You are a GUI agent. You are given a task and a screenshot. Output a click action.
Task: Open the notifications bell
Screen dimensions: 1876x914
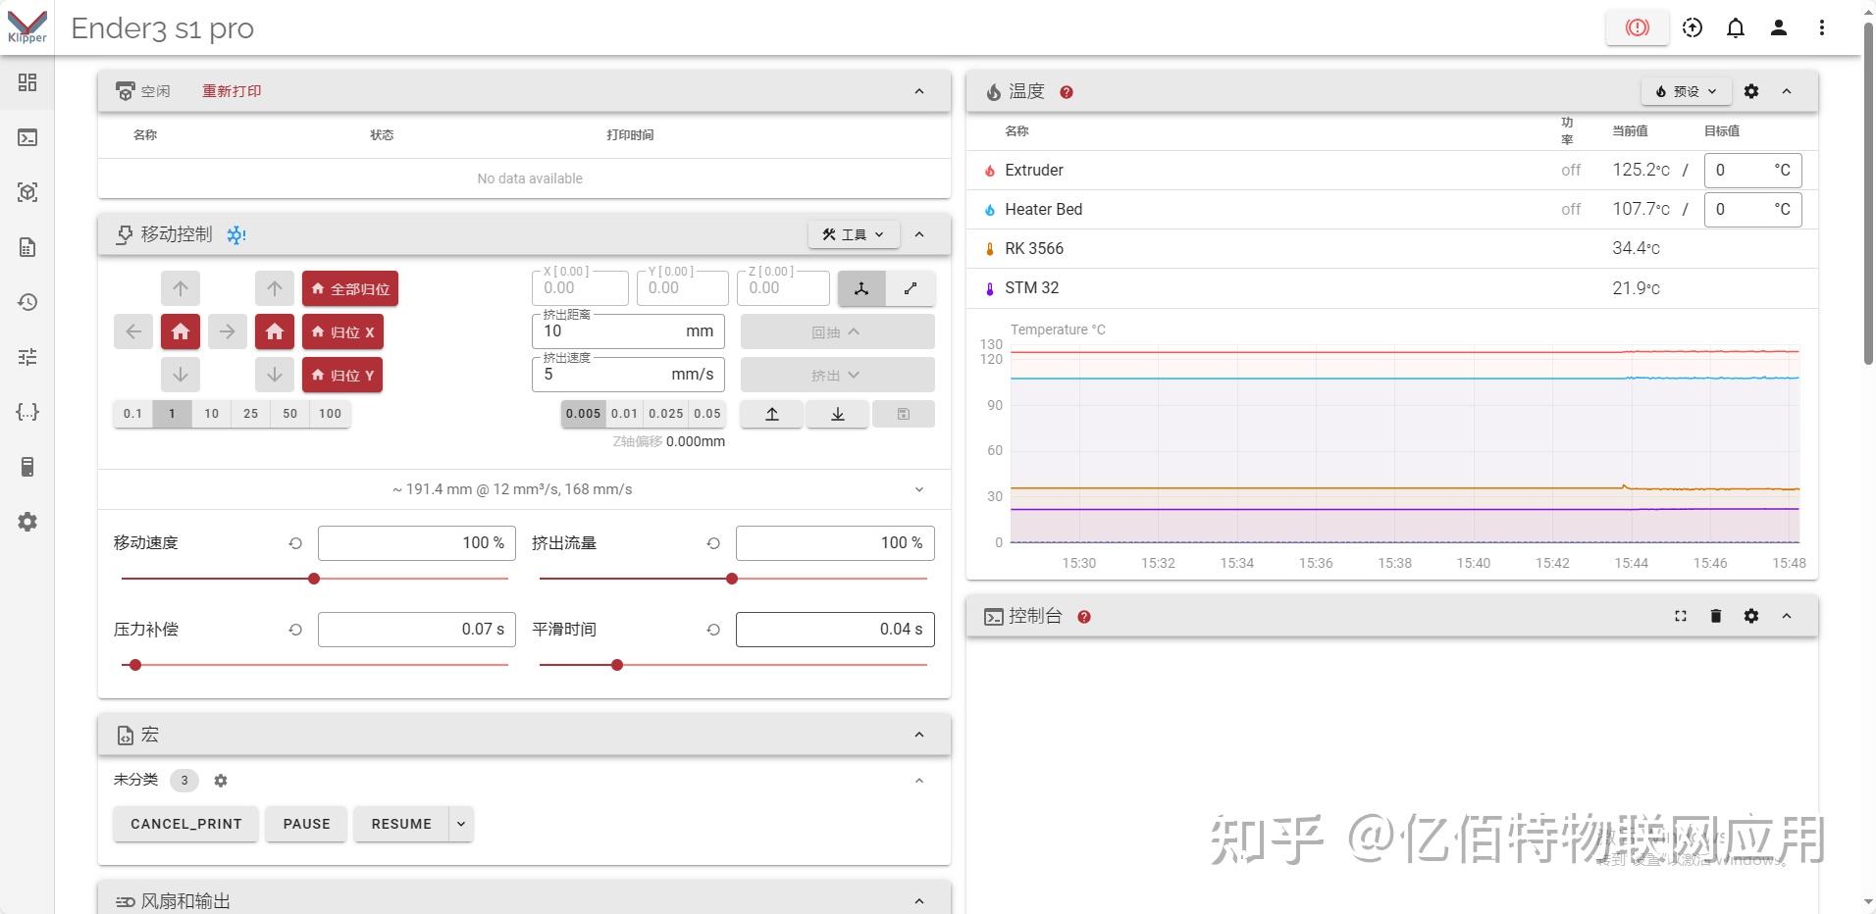(1735, 27)
